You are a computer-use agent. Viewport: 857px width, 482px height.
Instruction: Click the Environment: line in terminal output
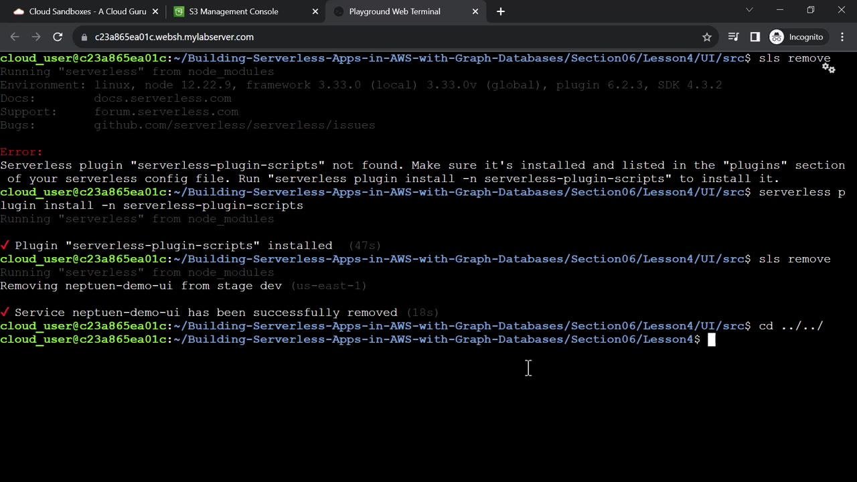click(361, 85)
